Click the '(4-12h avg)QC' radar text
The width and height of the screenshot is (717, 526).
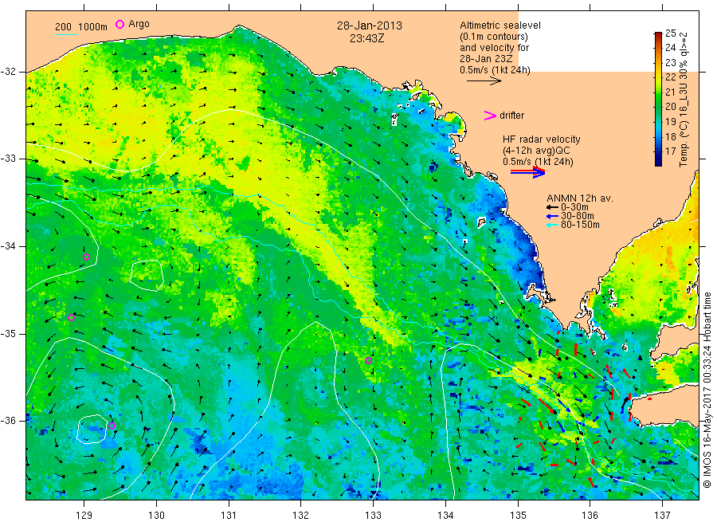pyautogui.click(x=536, y=151)
